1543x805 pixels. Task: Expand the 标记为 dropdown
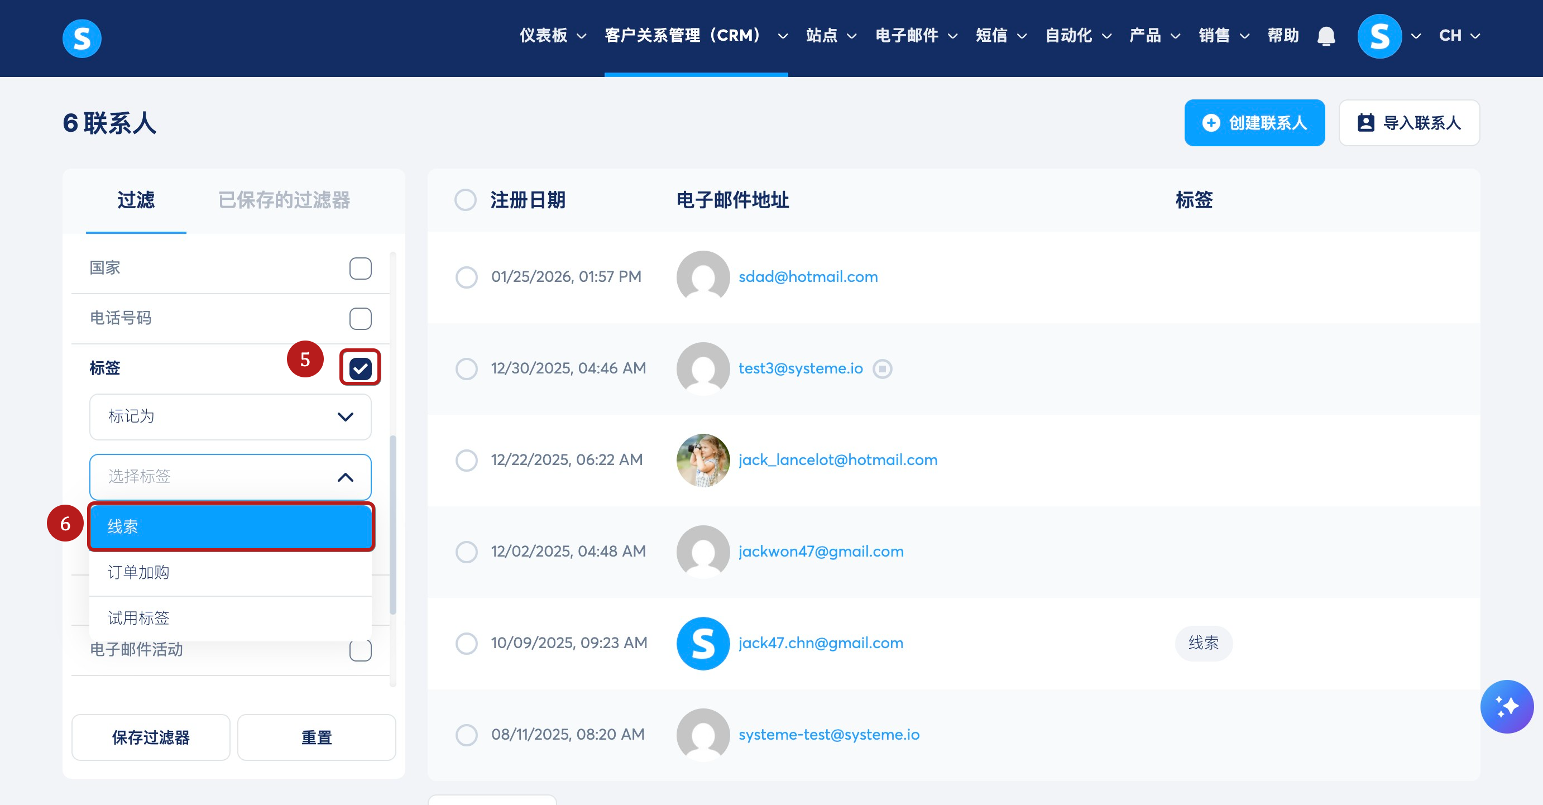[x=230, y=416]
